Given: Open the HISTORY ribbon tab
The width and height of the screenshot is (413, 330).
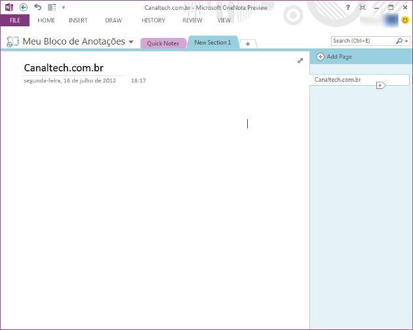Looking at the screenshot, I should click(153, 20).
